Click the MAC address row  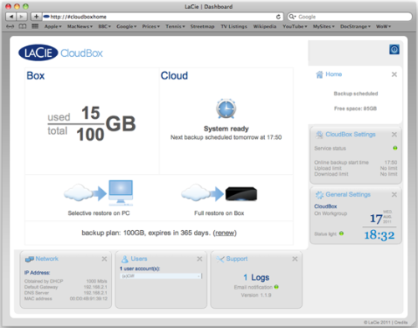(x=66, y=299)
